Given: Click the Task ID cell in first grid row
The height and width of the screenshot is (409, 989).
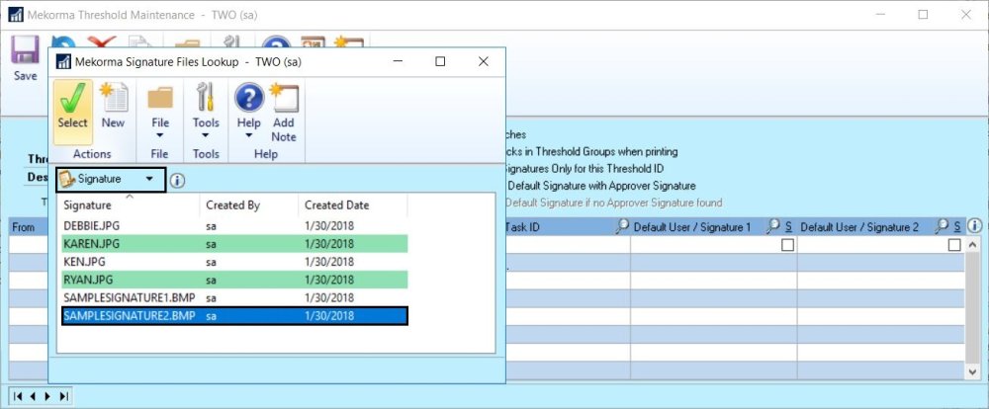Looking at the screenshot, I should coord(568,245).
